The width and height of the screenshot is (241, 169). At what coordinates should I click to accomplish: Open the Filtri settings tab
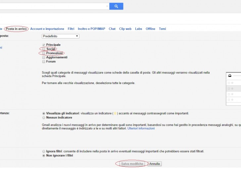71,29
